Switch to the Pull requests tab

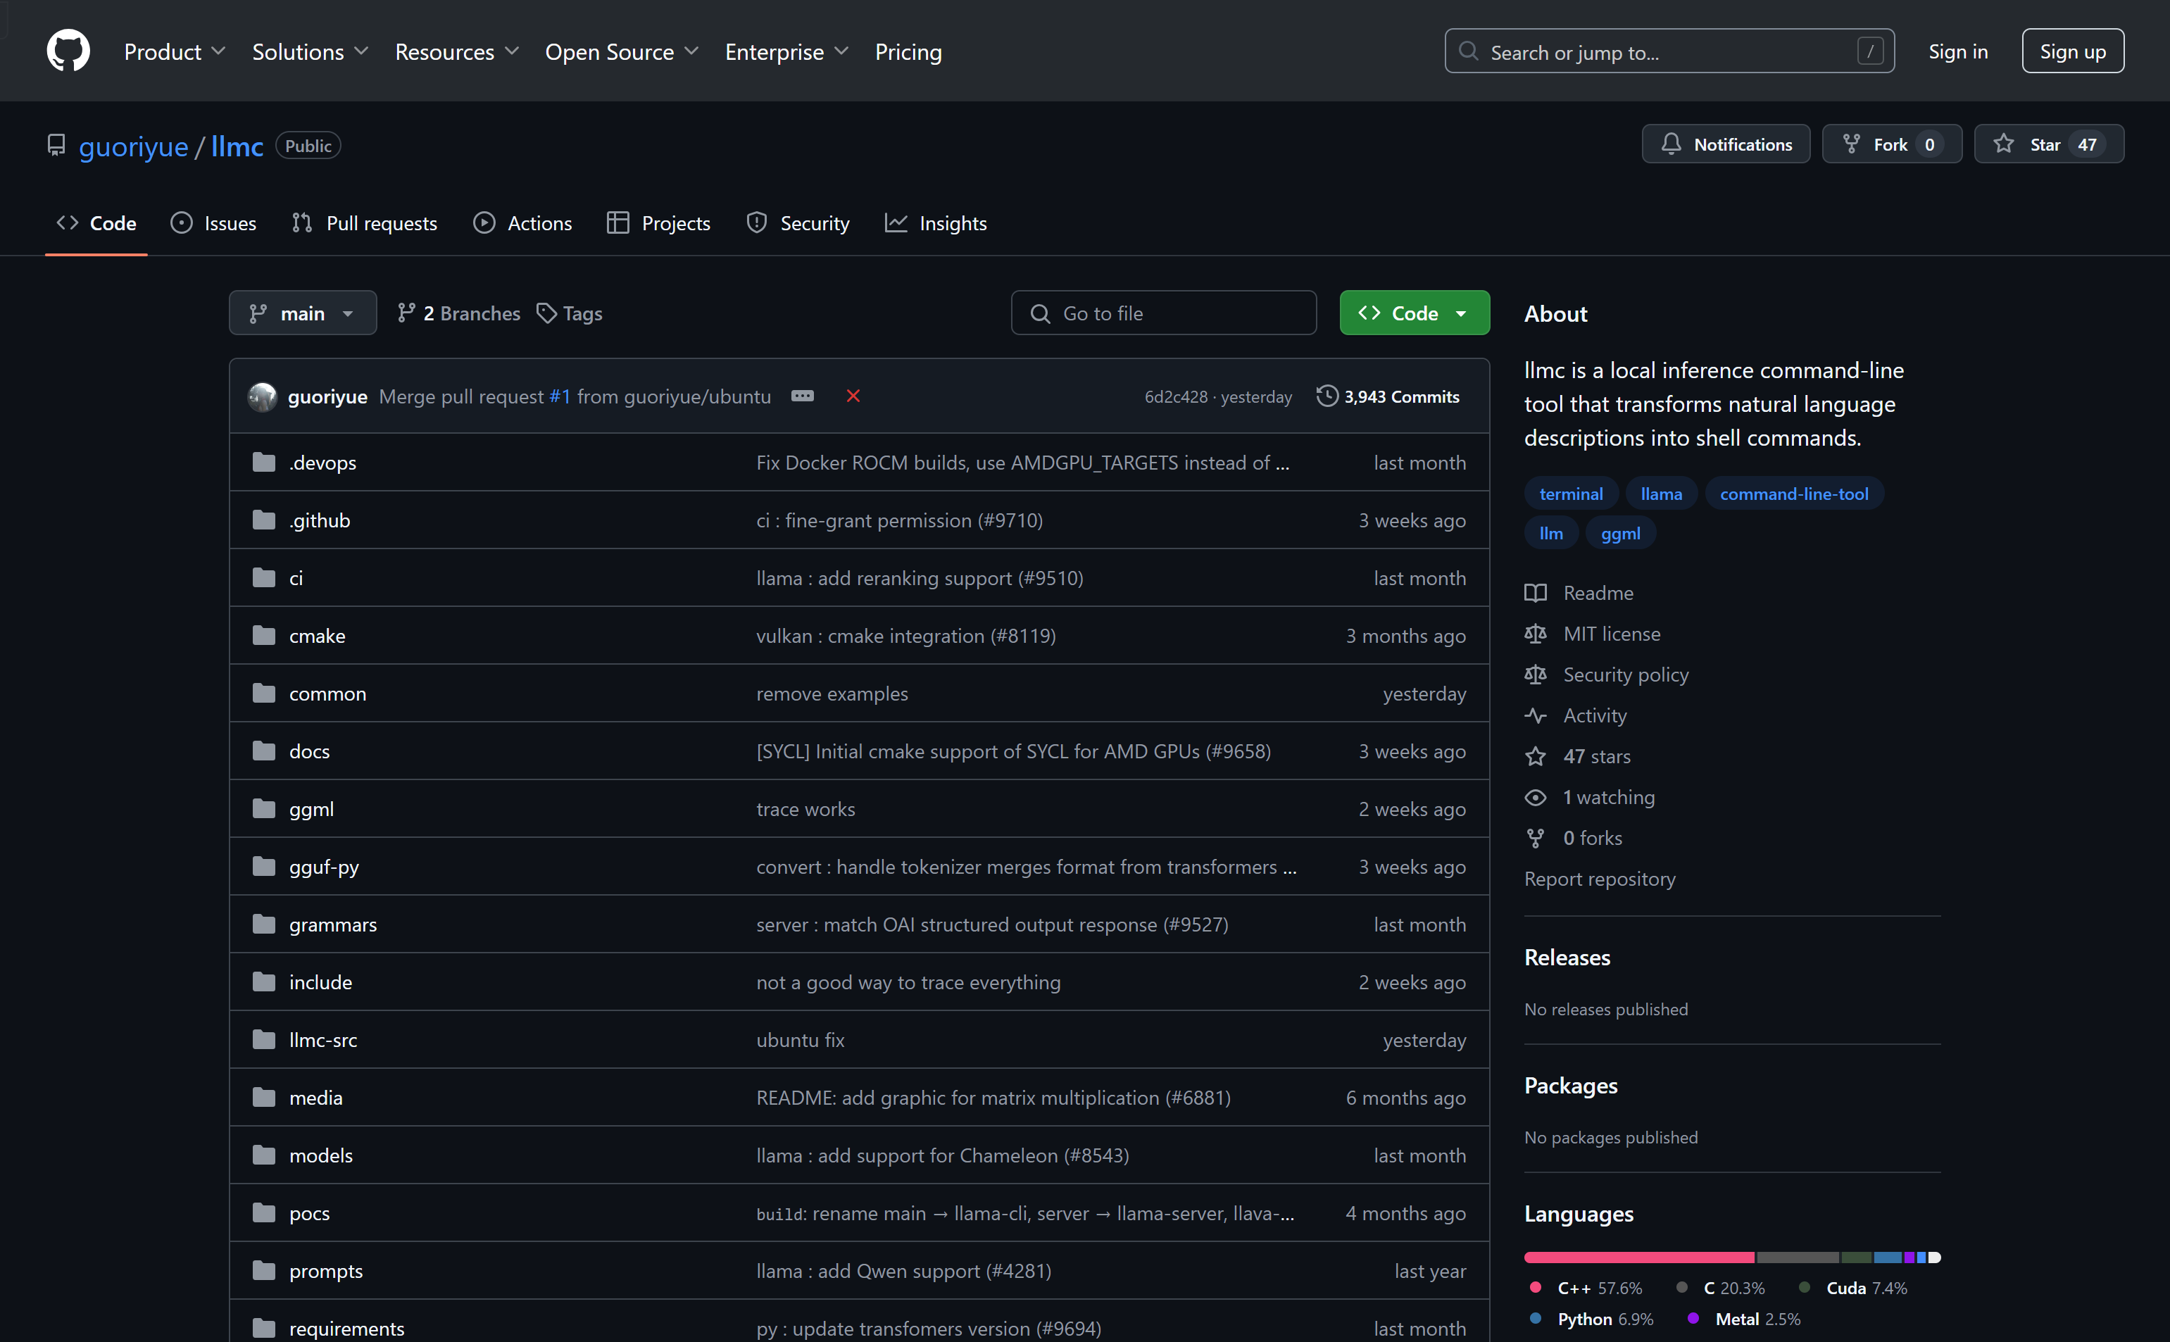point(365,222)
